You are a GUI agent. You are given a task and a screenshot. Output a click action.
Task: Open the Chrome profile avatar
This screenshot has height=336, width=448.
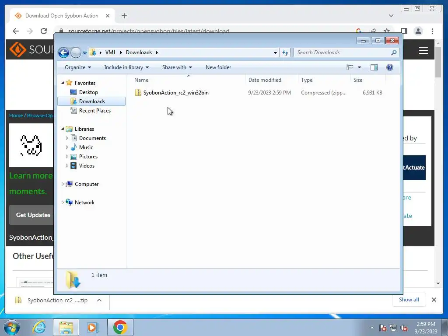click(418, 31)
